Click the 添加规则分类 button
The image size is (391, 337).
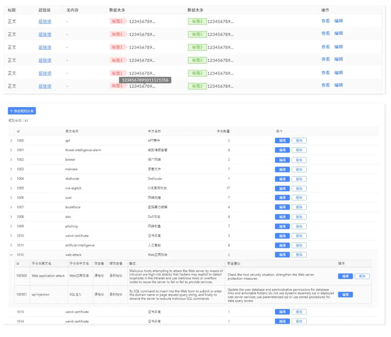[x=22, y=111]
